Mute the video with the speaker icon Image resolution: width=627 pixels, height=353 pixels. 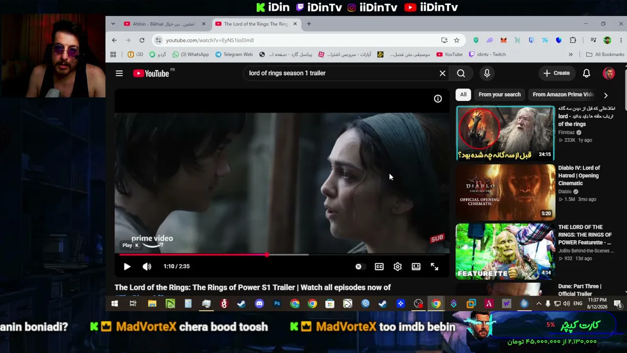(x=147, y=267)
